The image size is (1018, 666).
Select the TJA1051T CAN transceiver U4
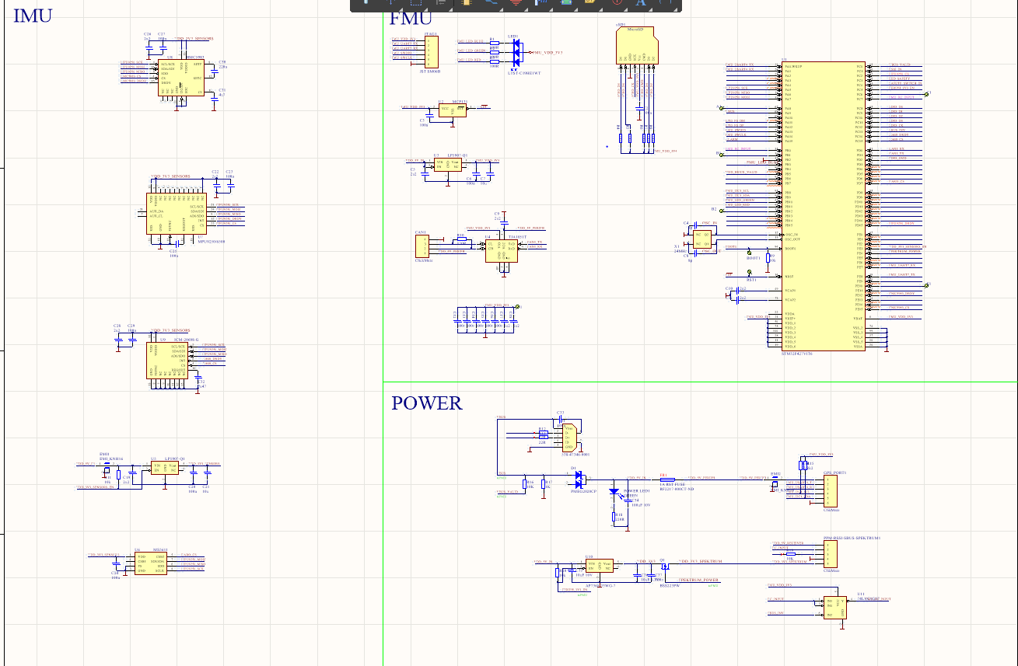coord(502,250)
